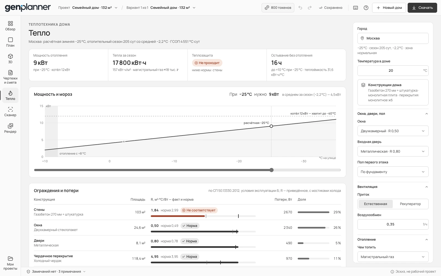Open Мои проекты folder
441x276 pixels.
[10, 263]
